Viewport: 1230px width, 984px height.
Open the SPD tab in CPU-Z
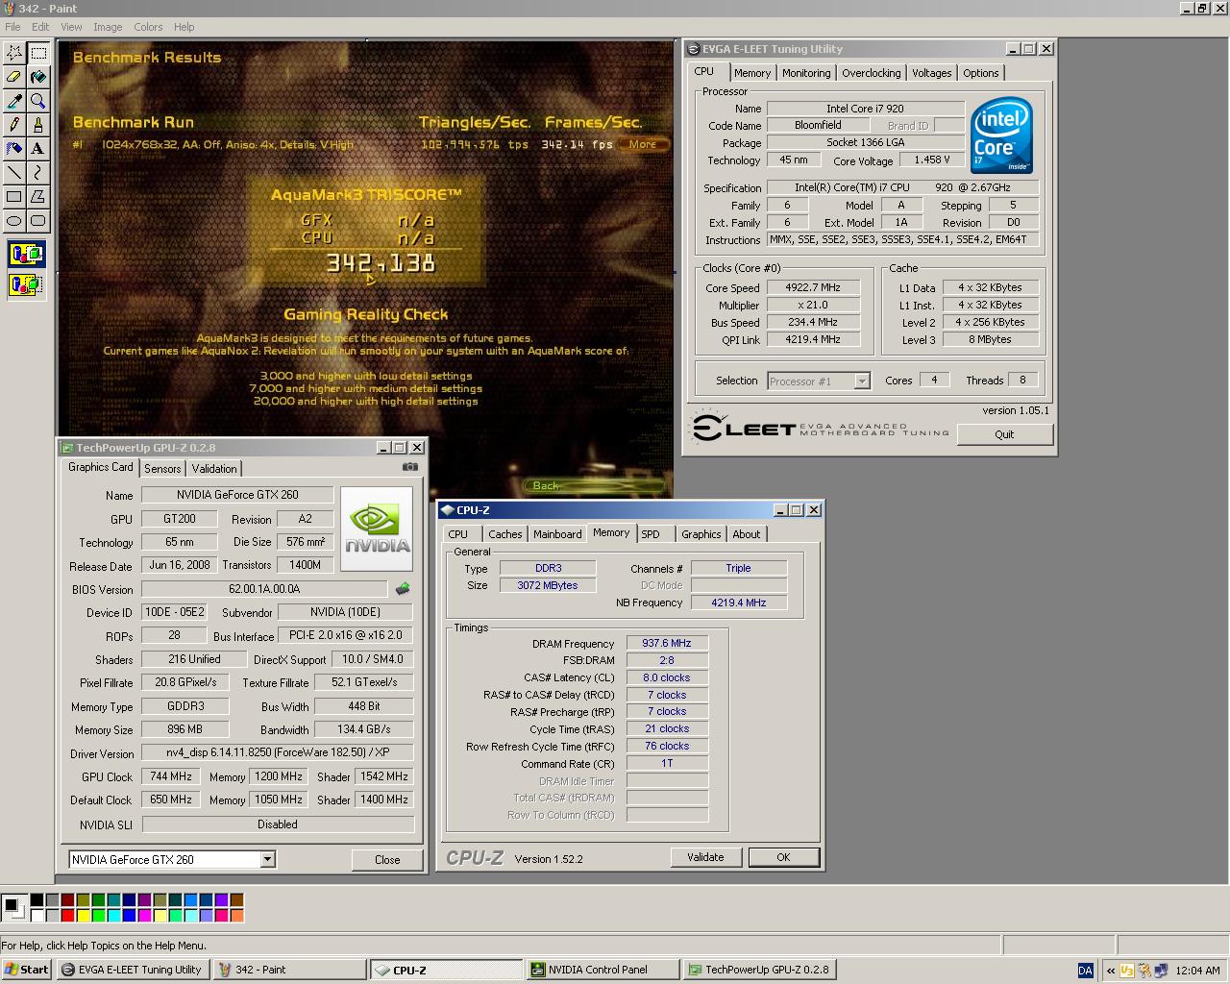pos(651,534)
